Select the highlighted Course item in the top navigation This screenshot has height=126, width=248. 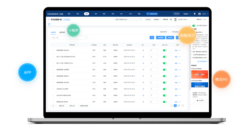coord(87,14)
